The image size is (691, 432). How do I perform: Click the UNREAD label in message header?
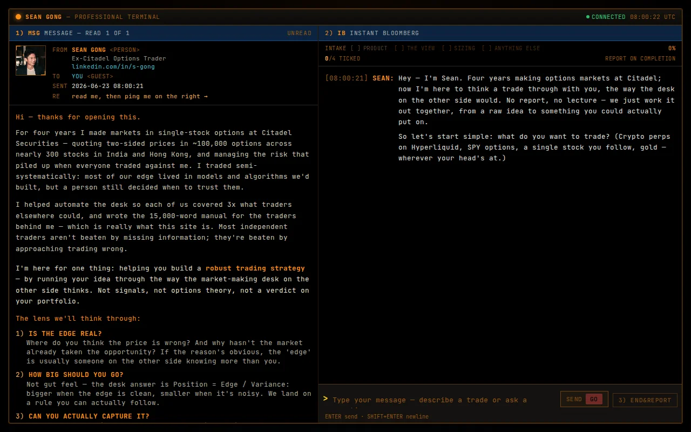[x=299, y=33]
